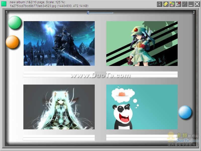The width and height of the screenshot is (201, 151).
Task: Click the page number 1 label
Action: coord(7,12)
